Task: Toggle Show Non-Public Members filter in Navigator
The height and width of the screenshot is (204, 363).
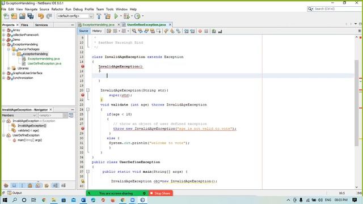Action: click(x=30, y=185)
